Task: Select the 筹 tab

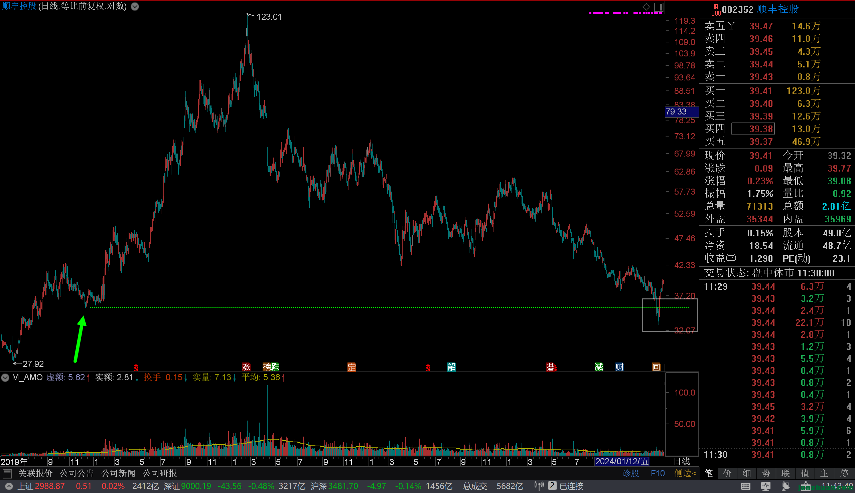Action: [844, 473]
